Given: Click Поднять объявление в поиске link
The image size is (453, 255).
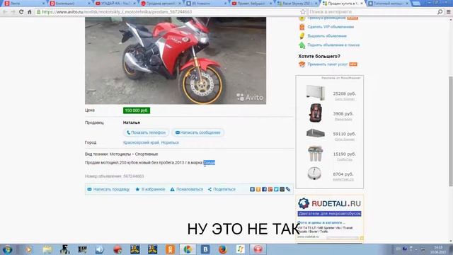Looking at the screenshot, I should click(x=333, y=45).
